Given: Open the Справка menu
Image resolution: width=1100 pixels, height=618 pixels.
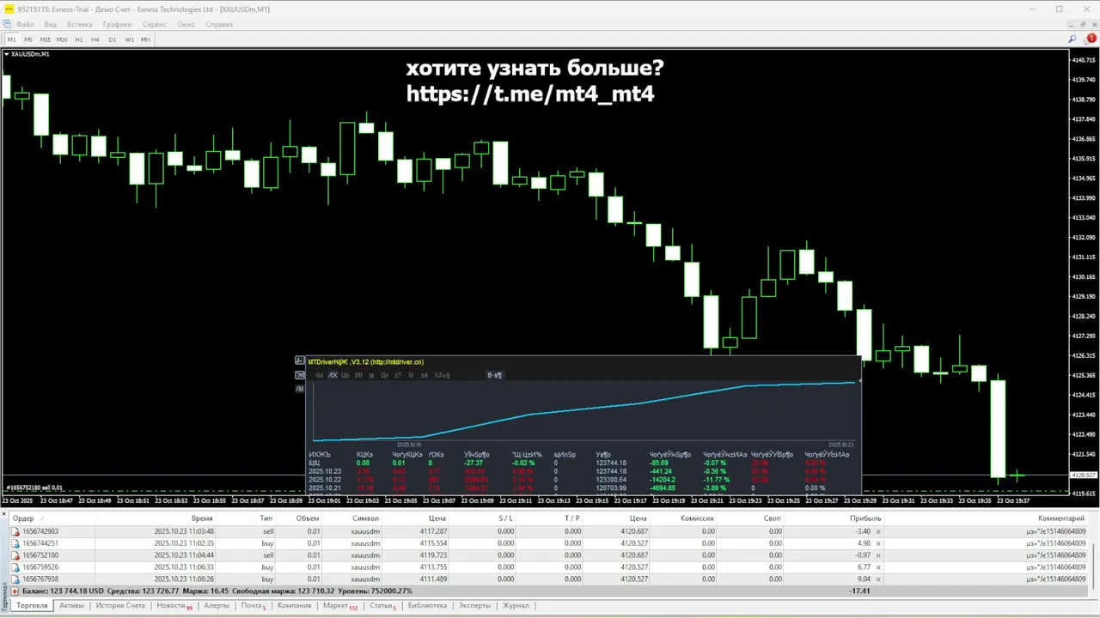Looking at the screenshot, I should 219,24.
